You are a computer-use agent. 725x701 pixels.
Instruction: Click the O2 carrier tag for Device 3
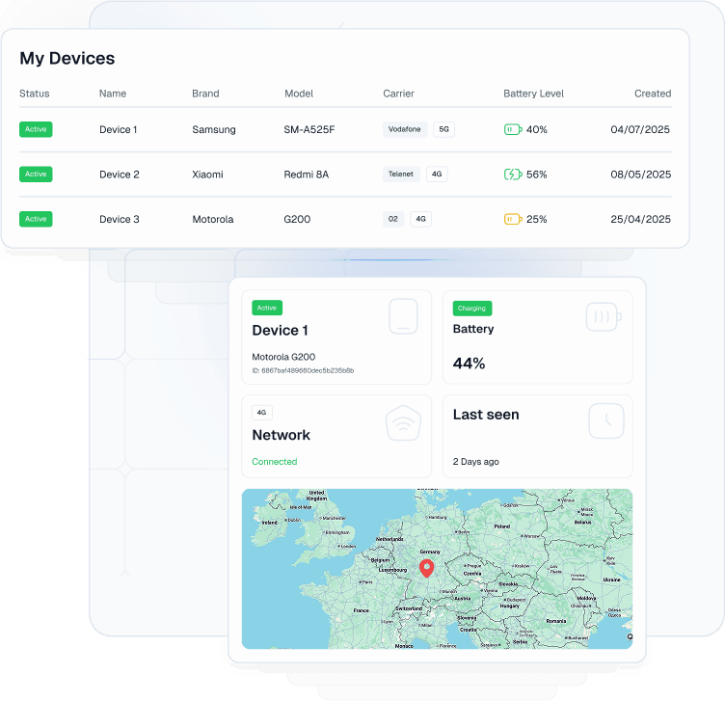point(392,220)
